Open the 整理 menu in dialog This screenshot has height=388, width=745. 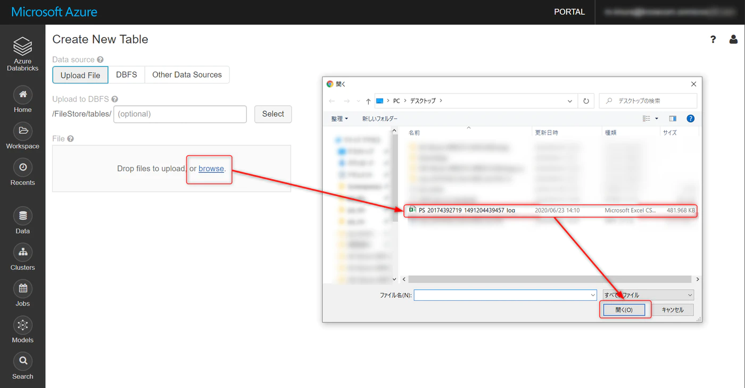[340, 119]
